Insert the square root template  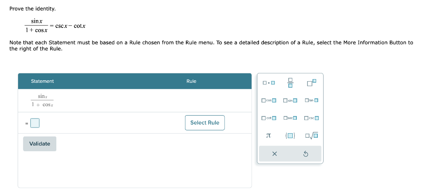pyautogui.click(x=312, y=136)
